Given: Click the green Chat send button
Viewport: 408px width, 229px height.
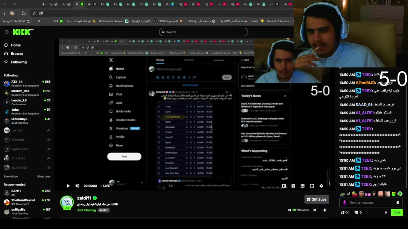Looking at the screenshot, I should click(397, 212).
